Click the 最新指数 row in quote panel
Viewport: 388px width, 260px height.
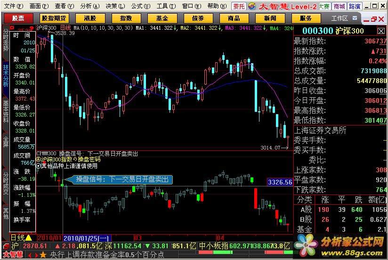340,41
